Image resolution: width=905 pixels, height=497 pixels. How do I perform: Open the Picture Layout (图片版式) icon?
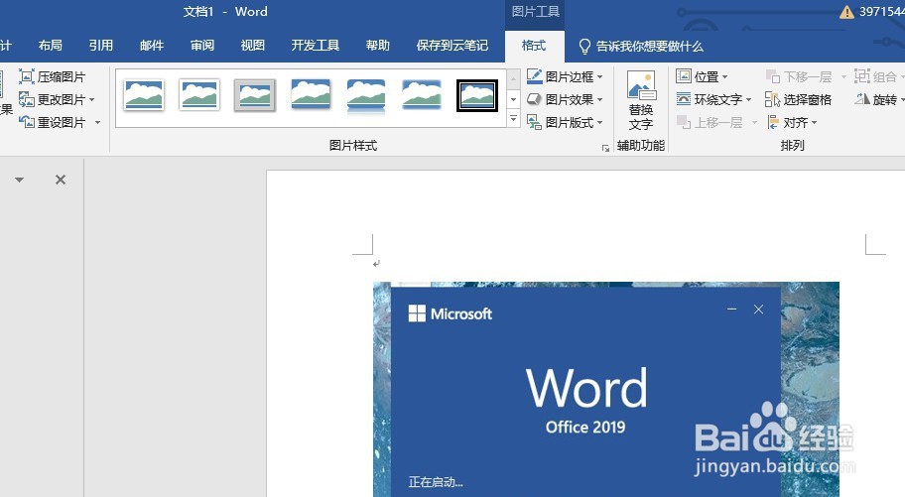click(535, 122)
